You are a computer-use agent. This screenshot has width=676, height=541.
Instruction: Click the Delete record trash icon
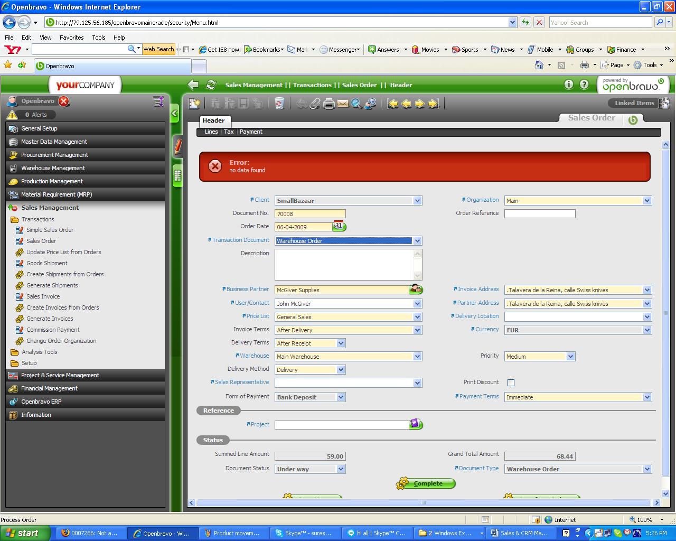[x=279, y=104]
